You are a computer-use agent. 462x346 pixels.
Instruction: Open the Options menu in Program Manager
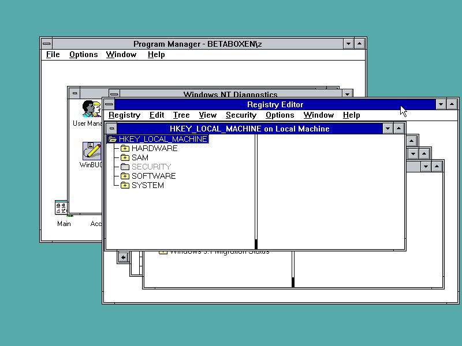click(x=83, y=55)
